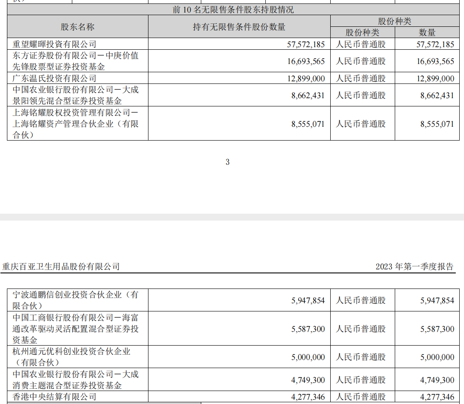Click 16,693,565 under the 数量 column
Screen dimensions: 464x404
pyautogui.click(x=435, y=61)
